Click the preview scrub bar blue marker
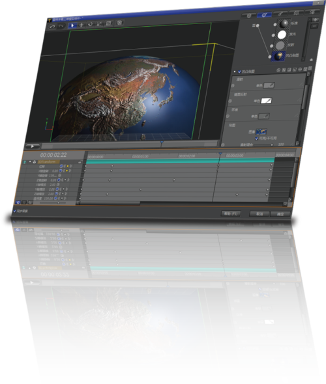326x384 pixels. click(x=162, y=142)
